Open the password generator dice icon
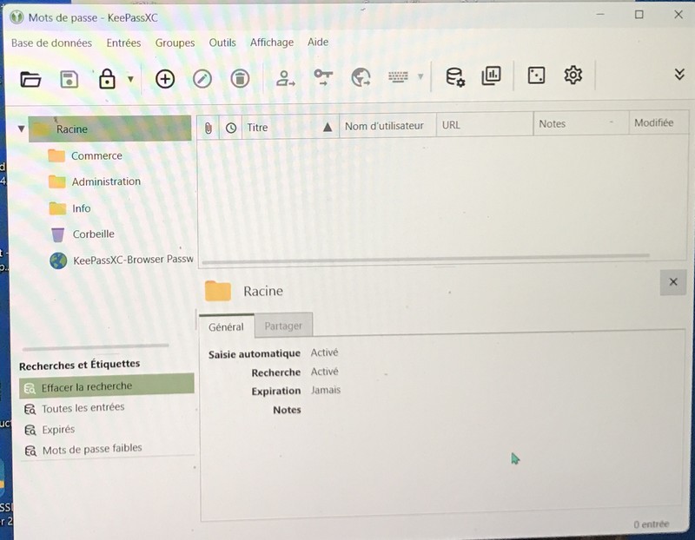Viewport: 695px width, 540px height. pyautogui.click(x=536, y=76)
